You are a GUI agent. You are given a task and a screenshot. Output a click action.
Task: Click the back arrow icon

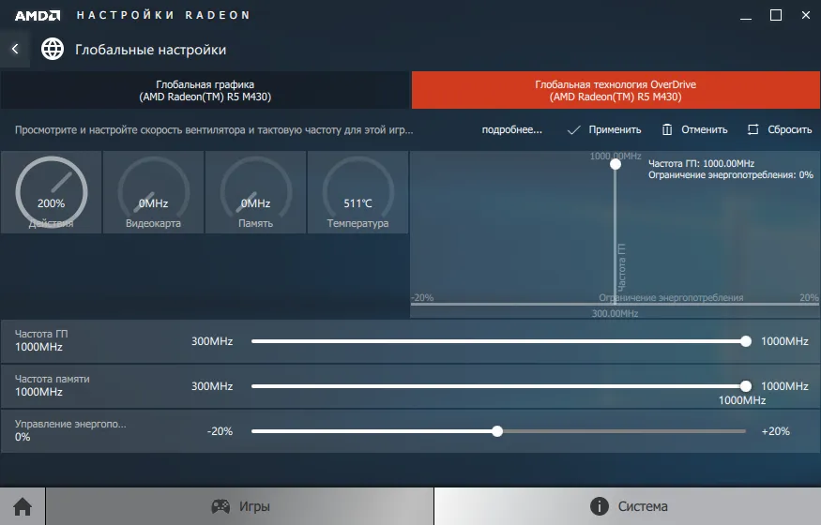click(15, 49)
